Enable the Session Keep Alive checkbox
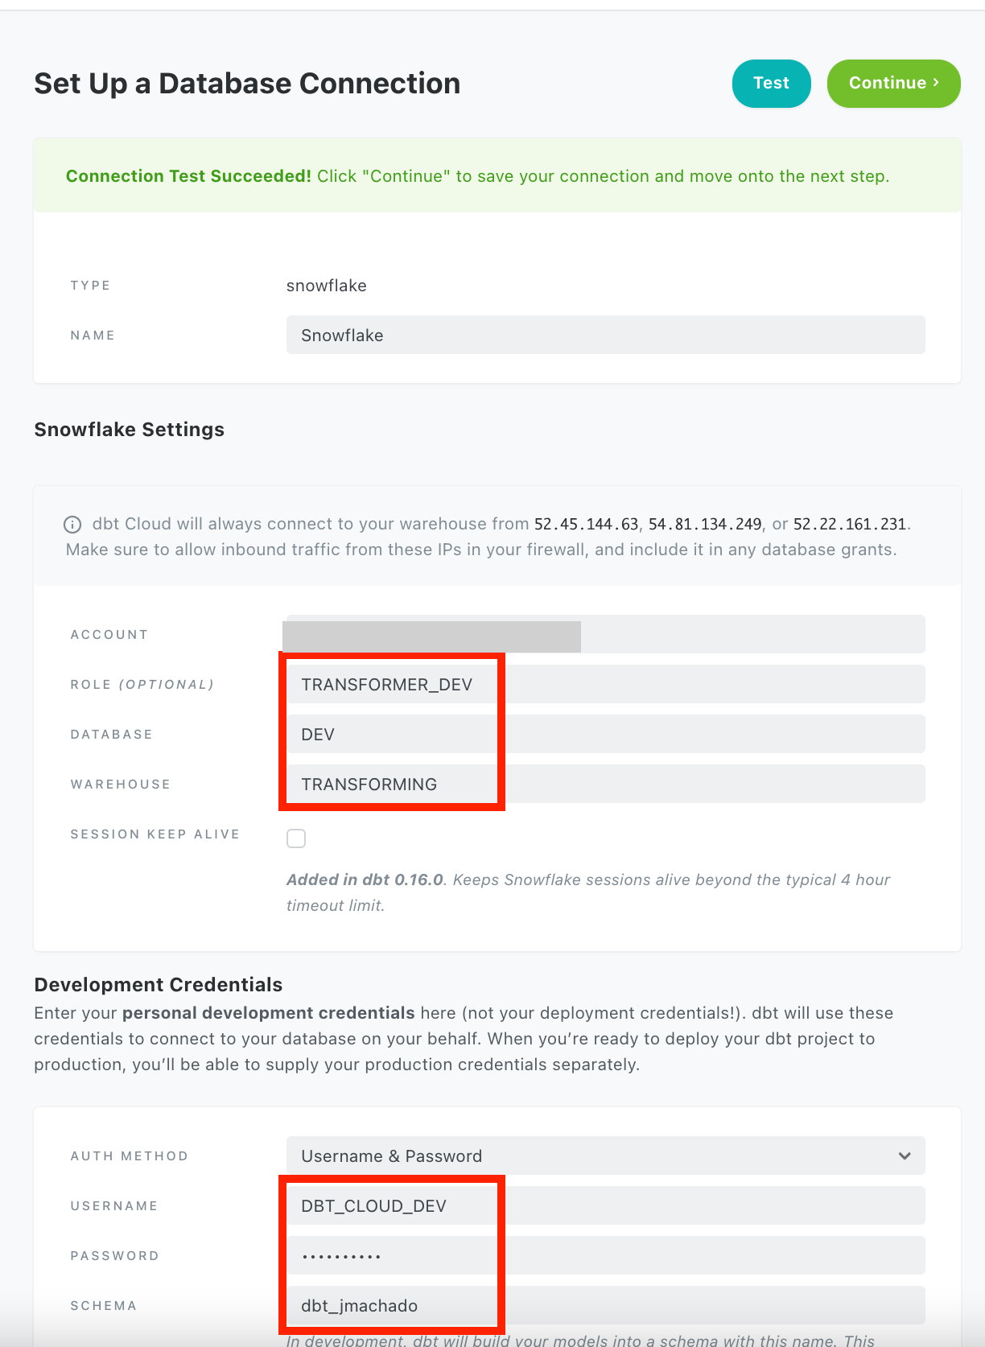Viewport: 985px width, 1347px height. pos(296,838)
